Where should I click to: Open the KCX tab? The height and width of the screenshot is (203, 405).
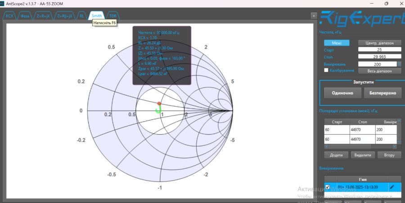[x=9, y=16]
